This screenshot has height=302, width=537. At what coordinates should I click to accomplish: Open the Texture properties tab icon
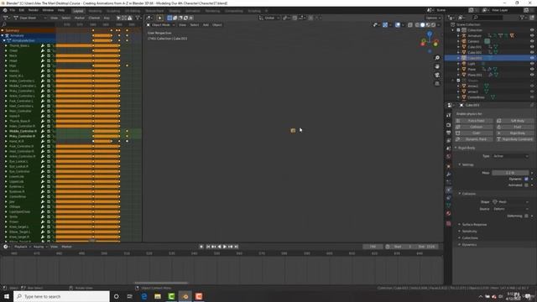tap(449, 224)
